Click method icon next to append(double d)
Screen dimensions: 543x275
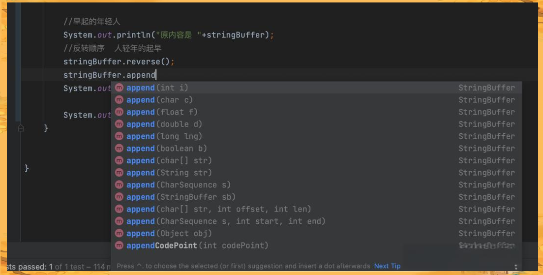119,124
